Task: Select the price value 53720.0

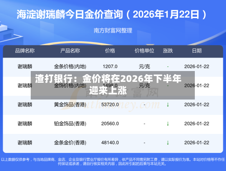Action: tap(110, 104)
